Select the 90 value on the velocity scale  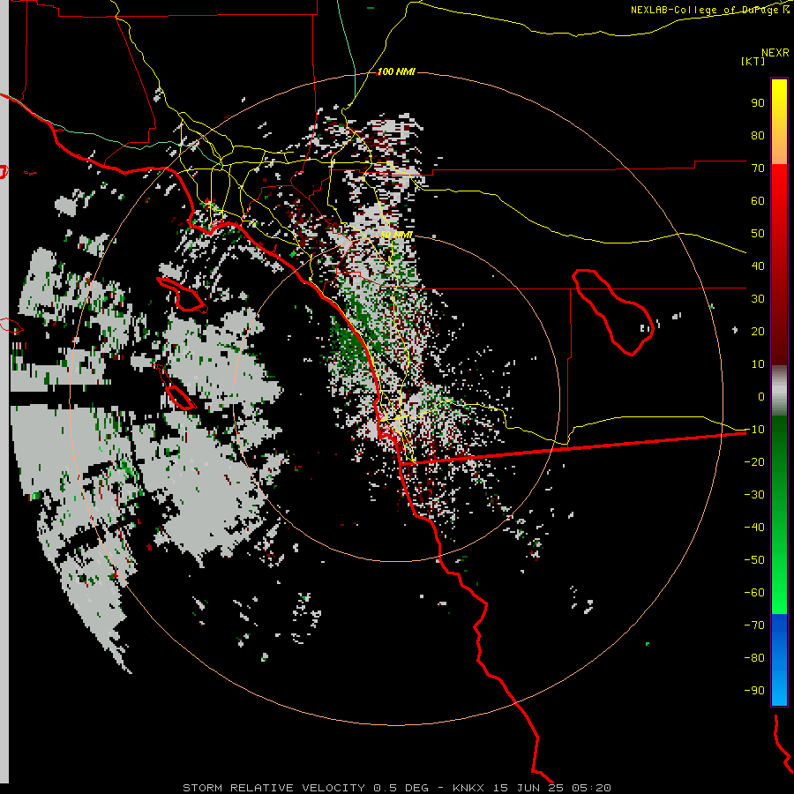pyautogui.click(x=758, y=103)
